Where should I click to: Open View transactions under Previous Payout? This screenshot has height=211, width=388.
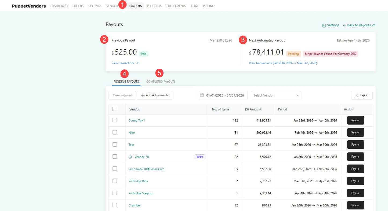click(x=125, y=63)
